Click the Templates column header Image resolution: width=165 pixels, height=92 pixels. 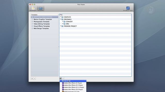45,15
